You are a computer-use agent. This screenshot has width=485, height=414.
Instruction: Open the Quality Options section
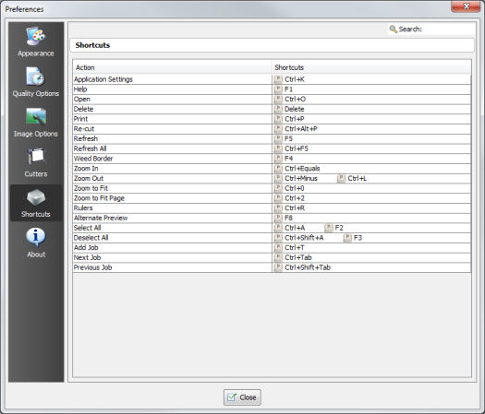coord(36,82)
